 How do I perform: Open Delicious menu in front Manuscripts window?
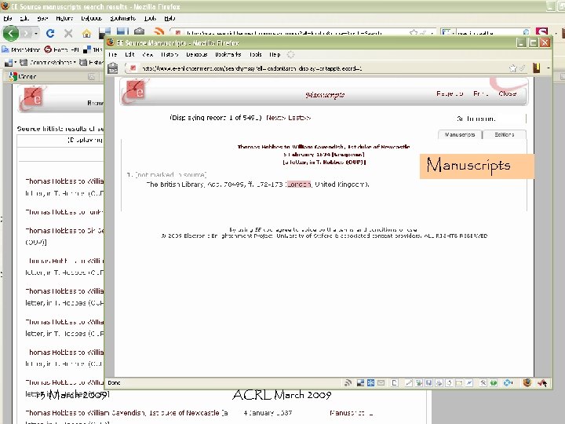197,54
